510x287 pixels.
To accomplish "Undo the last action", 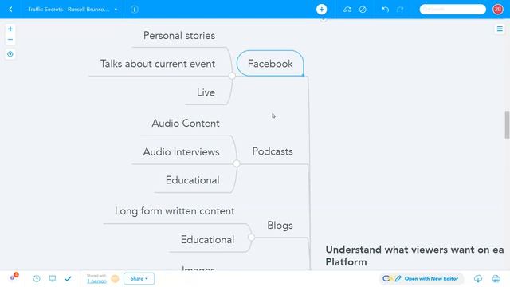I will 385,9.
